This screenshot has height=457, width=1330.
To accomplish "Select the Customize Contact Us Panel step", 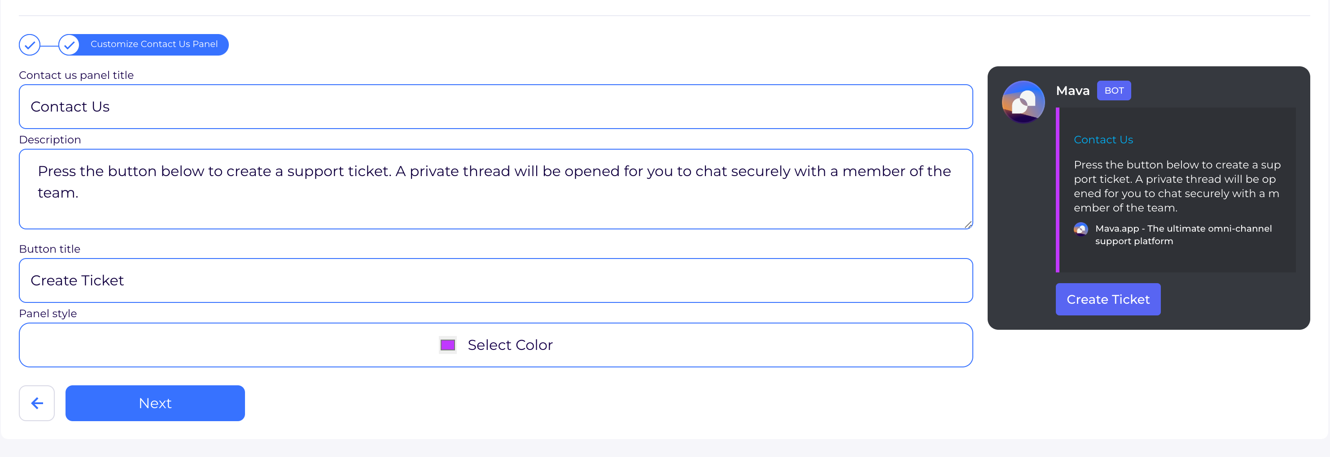I will pos(154,44).
